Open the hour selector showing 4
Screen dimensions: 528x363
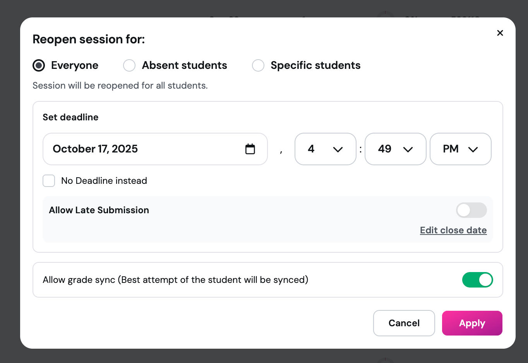click(325, 149)
